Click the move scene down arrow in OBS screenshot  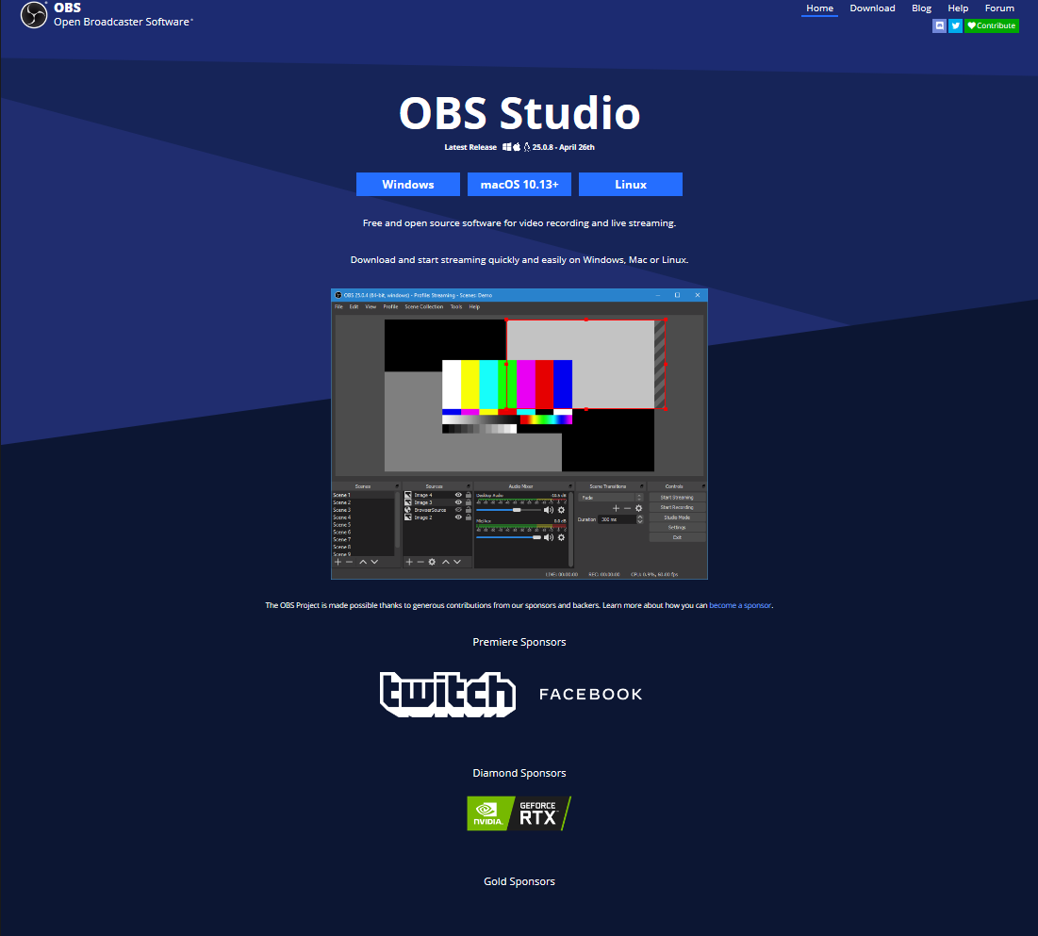(x=374, y=562)
